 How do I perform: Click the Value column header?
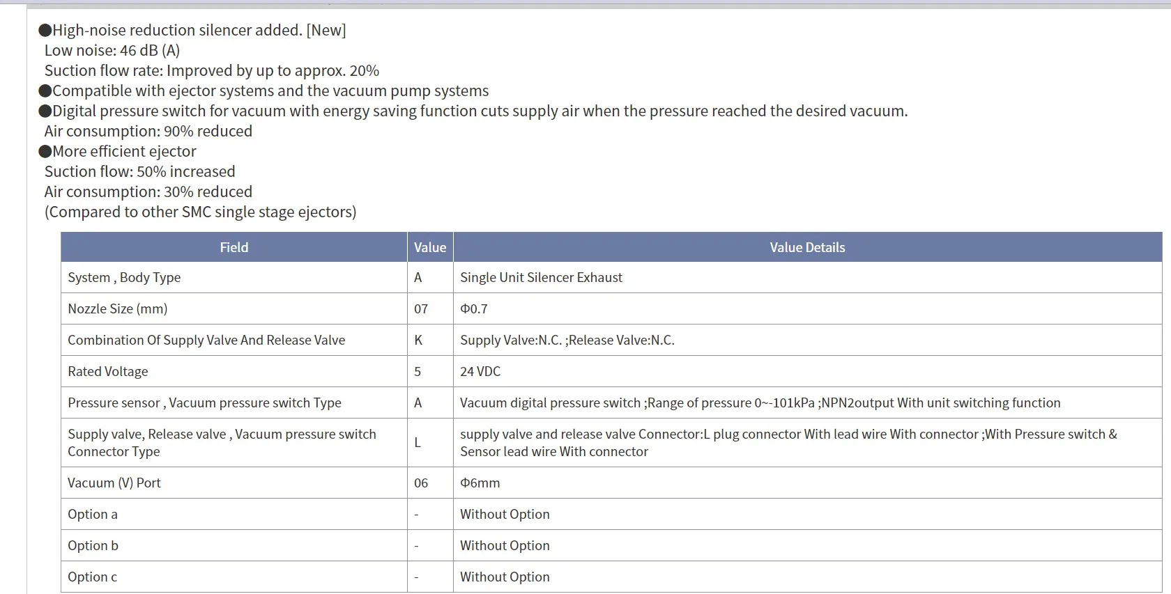430,247
